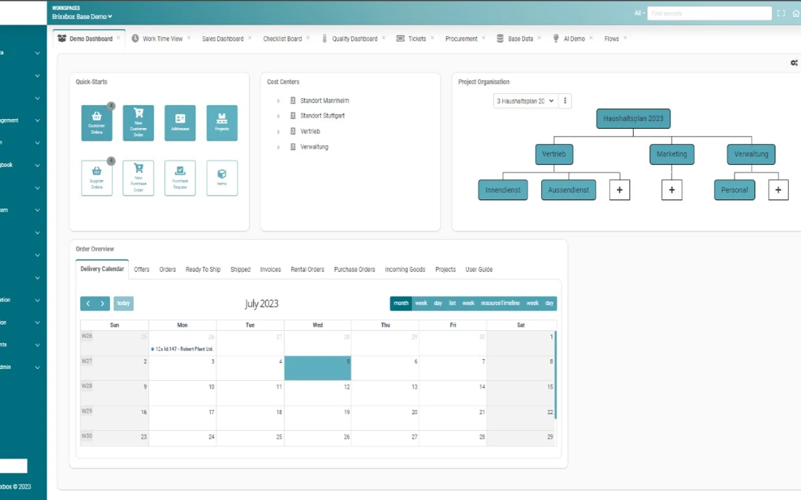Go to next month in calendar
801x500 pixels.
pyautogui.click(x=102, y=303)
